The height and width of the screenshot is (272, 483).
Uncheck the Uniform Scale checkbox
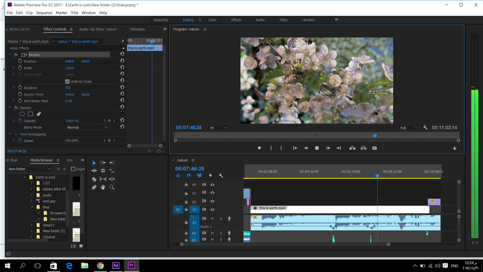68,82
